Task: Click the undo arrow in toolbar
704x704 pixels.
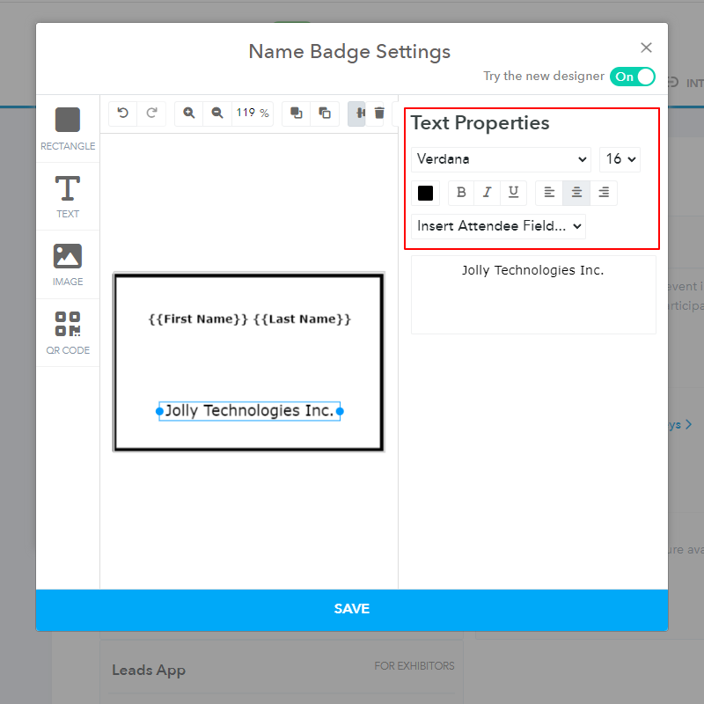Action: [x=123, y=113]
